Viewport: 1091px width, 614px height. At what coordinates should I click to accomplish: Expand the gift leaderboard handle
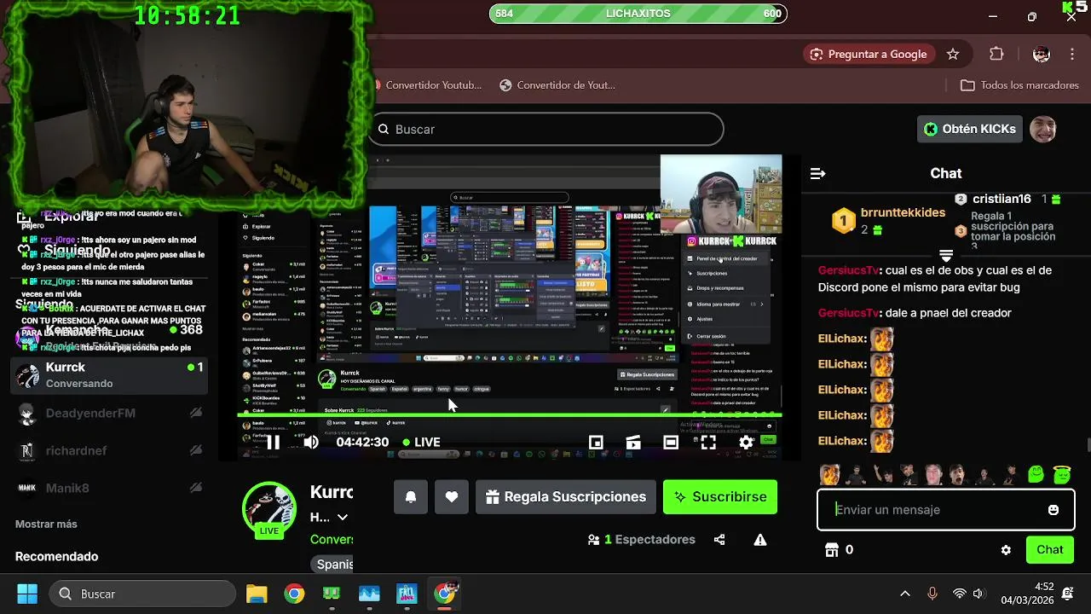tap(945, 256)
